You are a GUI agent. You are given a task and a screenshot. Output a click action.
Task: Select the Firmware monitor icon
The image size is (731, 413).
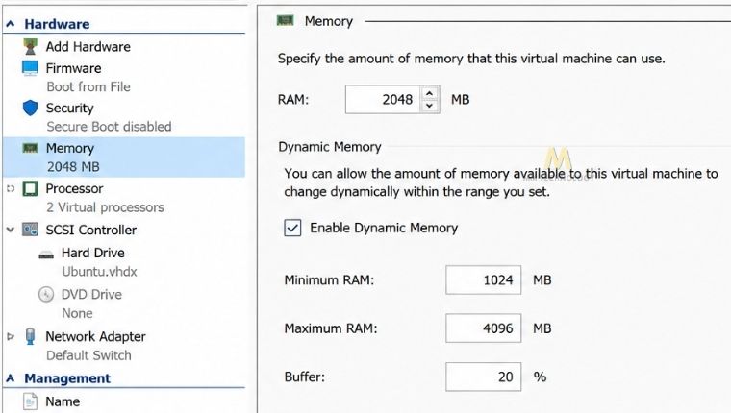pyautogui.click(x=31, y=68)
